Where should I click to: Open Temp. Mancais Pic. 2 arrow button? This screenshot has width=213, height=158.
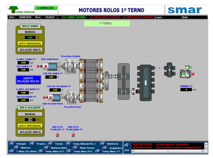pos(69,144)
